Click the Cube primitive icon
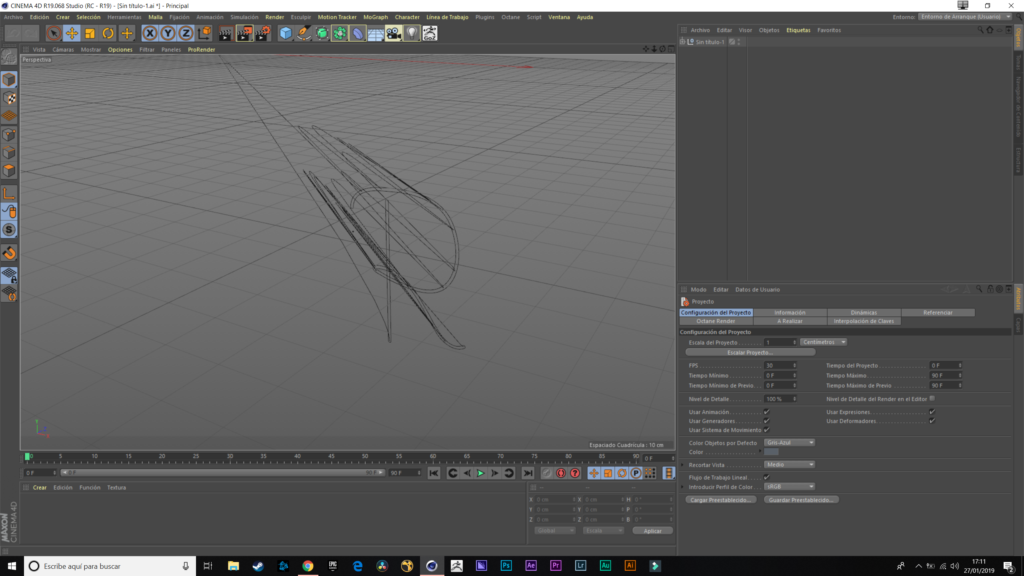Image resolution: width=1024 pixels, height=576 pixels. click(x=286, y=34)
